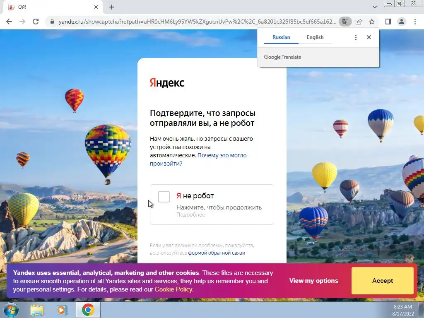Open a new tab with plus button
The width and height of the screenshot is (424, 318).
pos(112,7)
